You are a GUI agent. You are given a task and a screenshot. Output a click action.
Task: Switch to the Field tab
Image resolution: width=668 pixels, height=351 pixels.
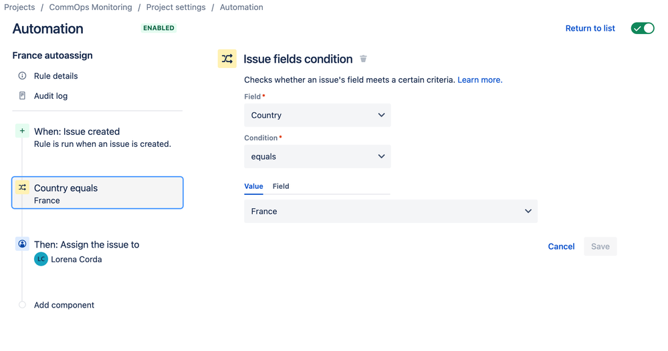point(281,186)
